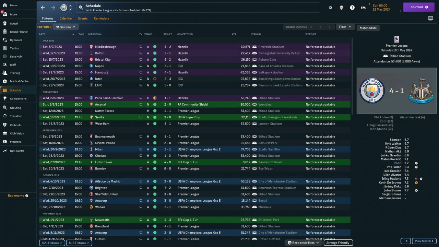
Task: Select the Arsenal Community Shield fixture
Action: (x=195, y=104)
